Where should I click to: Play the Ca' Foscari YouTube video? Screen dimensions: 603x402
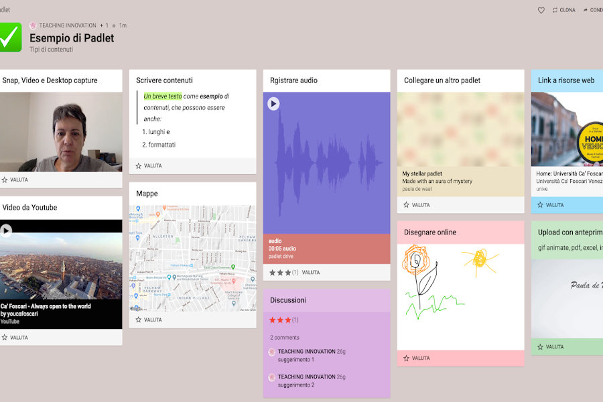pyautogui.click(x=6, y=230)
